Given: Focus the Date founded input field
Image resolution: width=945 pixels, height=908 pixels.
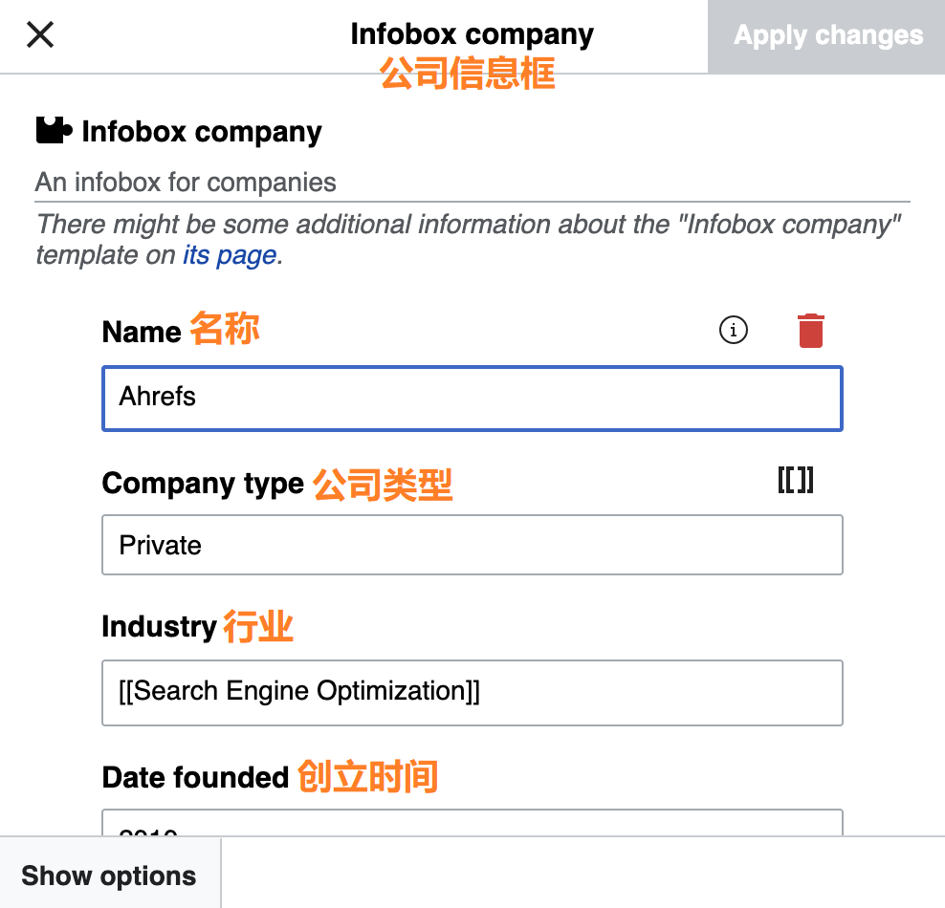Looking at the screenshot, I should click(x=472, y=825).
